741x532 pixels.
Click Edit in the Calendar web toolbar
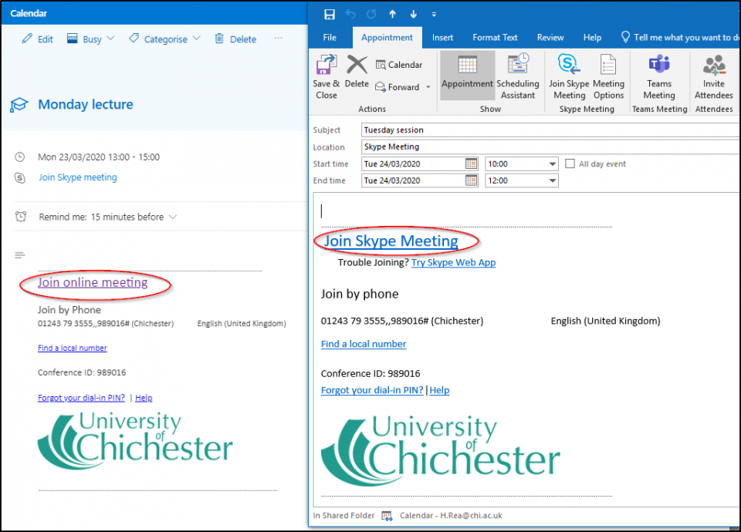pos(37,39)
